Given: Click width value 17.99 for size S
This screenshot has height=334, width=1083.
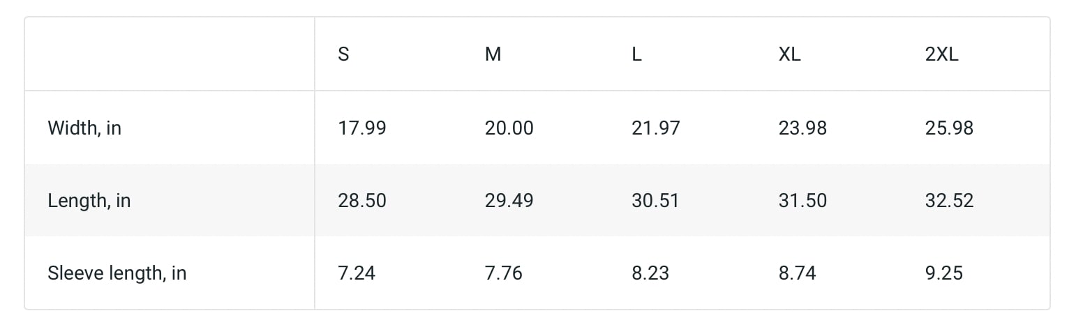Looking at the screenshot, I should (x=362, y=128).
